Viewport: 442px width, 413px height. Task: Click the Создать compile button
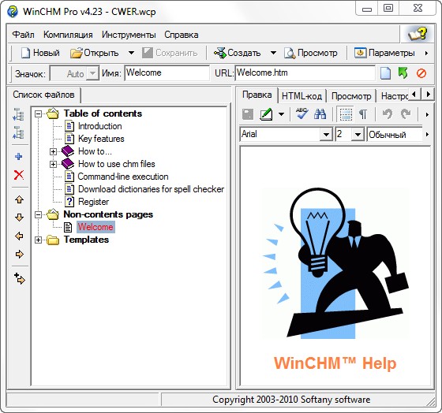pyautogui.click(x=237, y=53)
